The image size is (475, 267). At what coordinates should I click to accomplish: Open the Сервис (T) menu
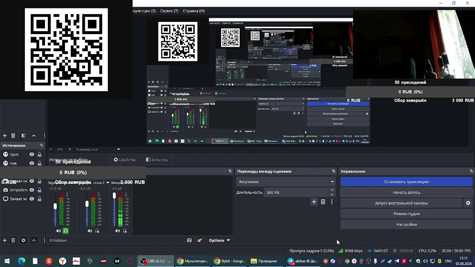tap(169, 11)
